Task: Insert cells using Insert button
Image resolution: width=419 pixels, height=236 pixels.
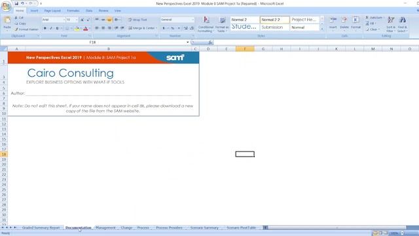Action: click(x=333, y=24)
